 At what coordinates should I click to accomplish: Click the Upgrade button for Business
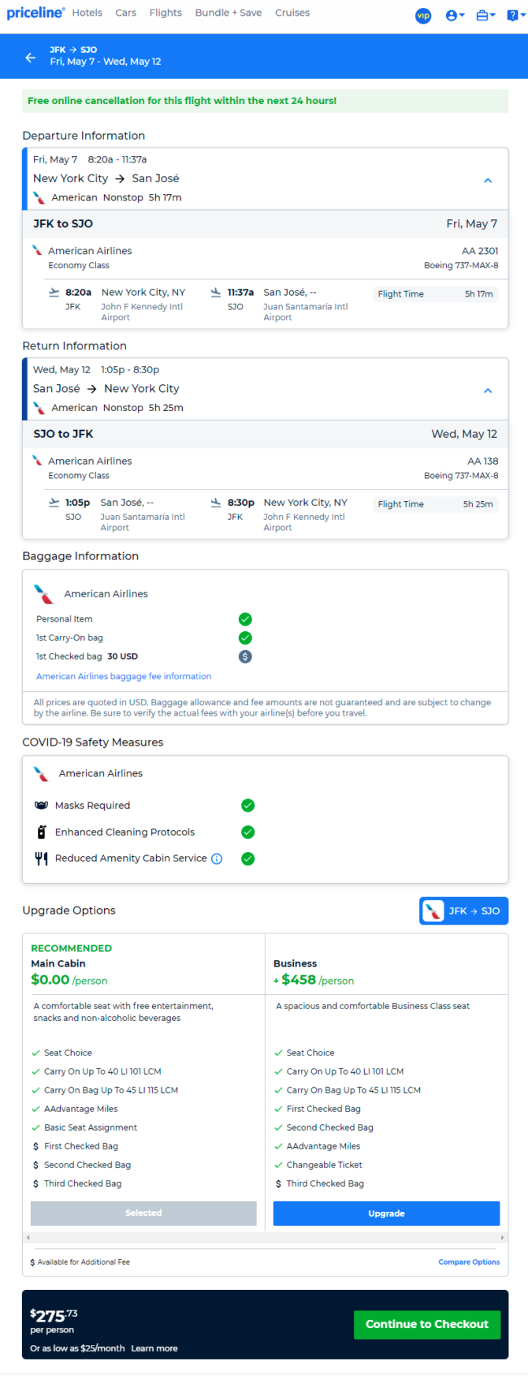point(386,1213)
